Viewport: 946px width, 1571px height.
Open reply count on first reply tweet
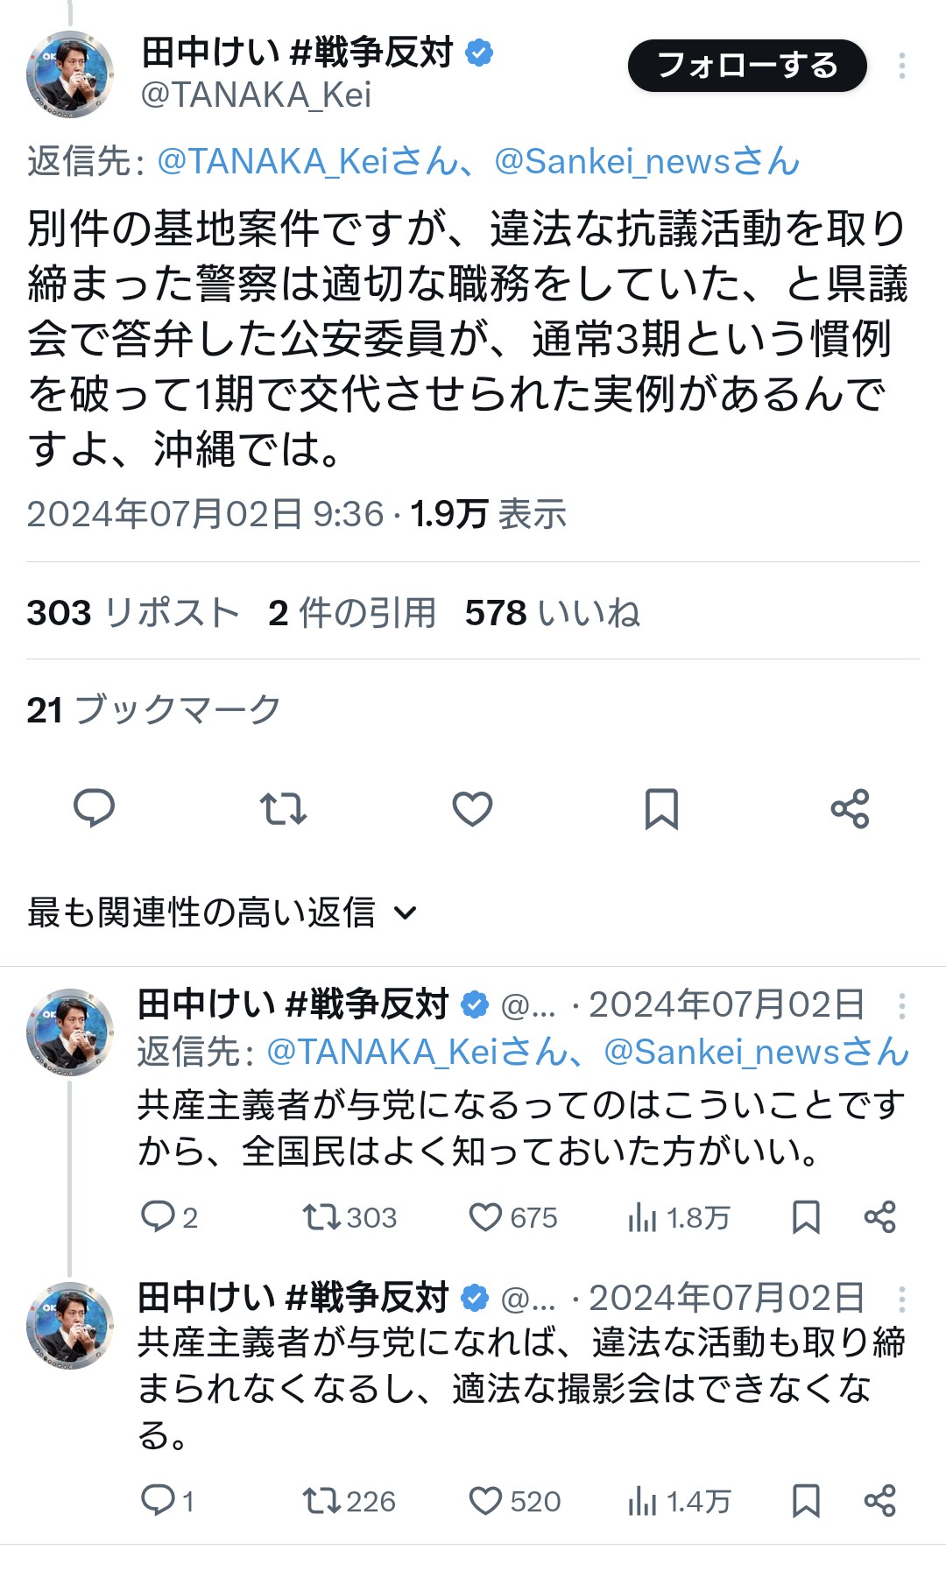[x=169, y=1217]
